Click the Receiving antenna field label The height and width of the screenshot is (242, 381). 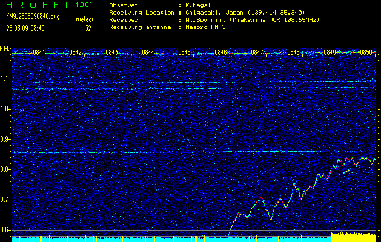140,27
